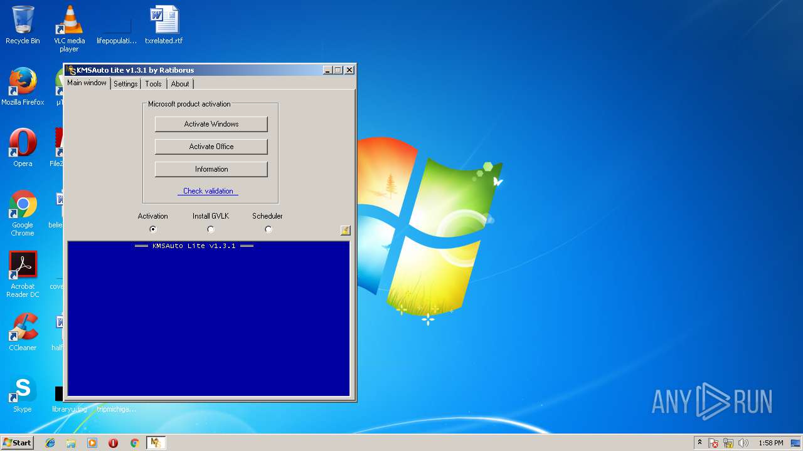The width and height of the screenshot is (803, 451).
Task: Open the Action Center flag icon
Action: pos(714,443)
